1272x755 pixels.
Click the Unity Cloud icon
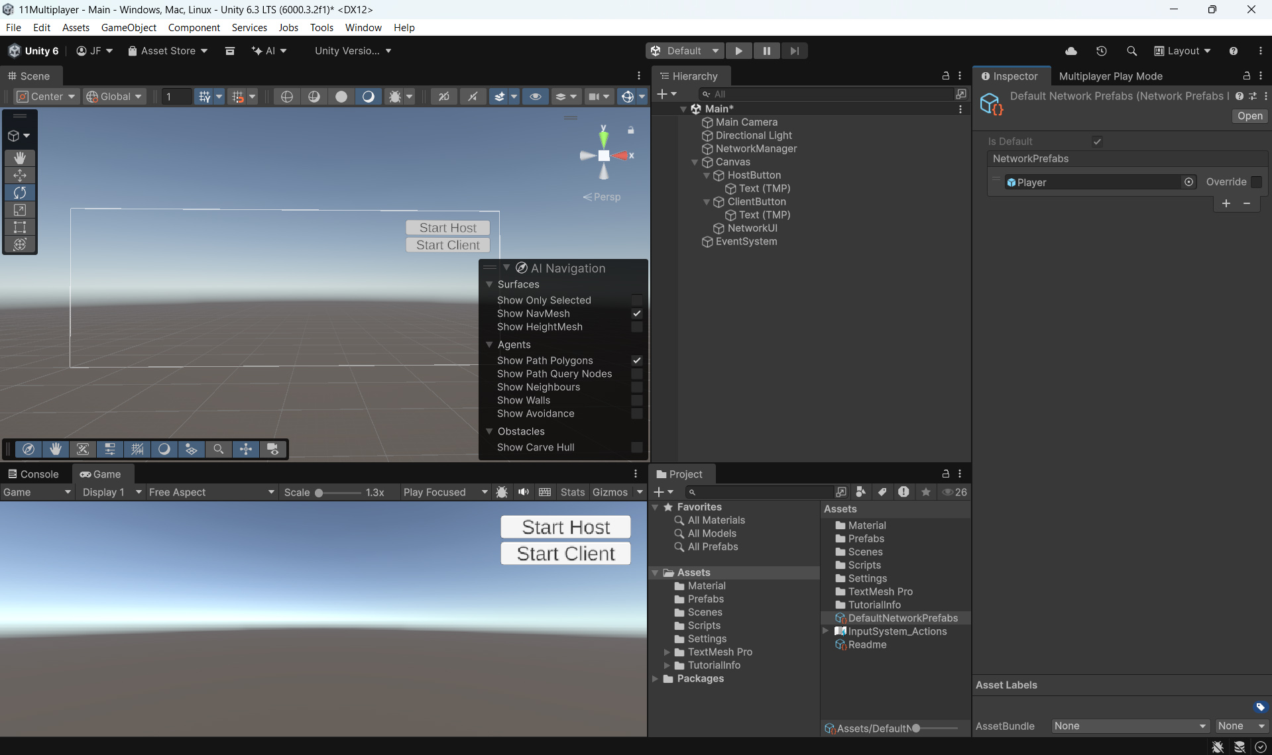coord(1071,51)
